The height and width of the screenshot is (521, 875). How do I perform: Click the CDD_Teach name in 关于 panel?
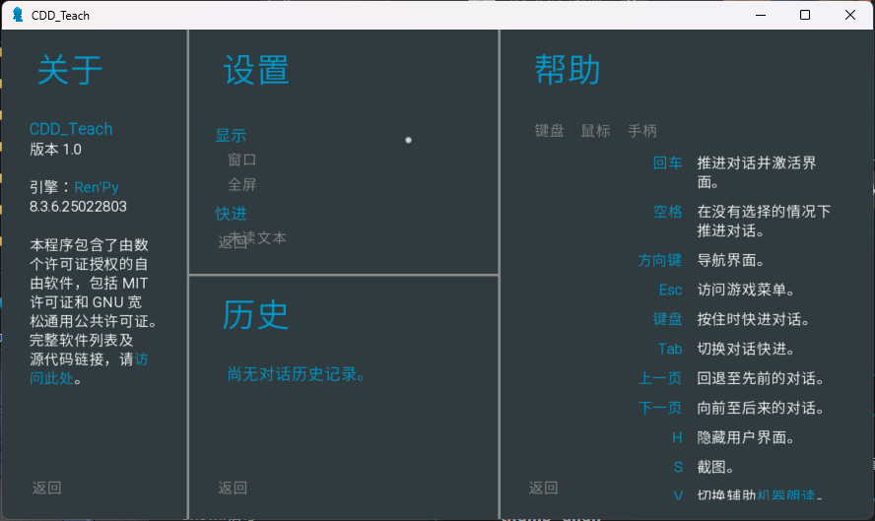tap(71, 129)
